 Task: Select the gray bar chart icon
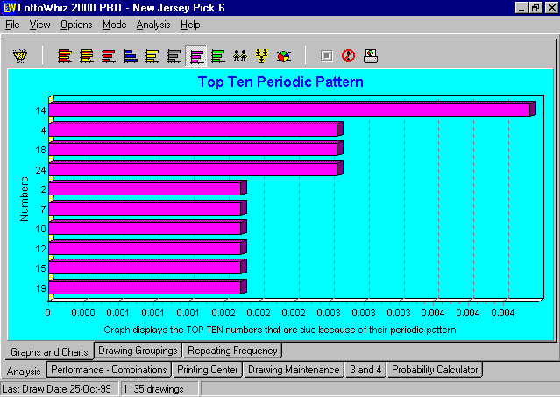(174, 56)
